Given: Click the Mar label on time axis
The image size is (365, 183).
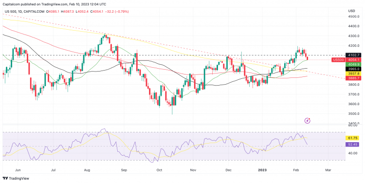Looking at the screenshot, I should [x=328, y=170].
